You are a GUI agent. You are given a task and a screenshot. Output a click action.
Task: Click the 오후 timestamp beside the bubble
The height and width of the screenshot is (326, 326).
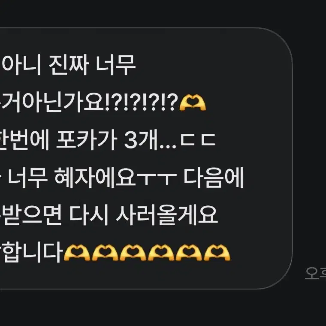click(x=315, y=273)
